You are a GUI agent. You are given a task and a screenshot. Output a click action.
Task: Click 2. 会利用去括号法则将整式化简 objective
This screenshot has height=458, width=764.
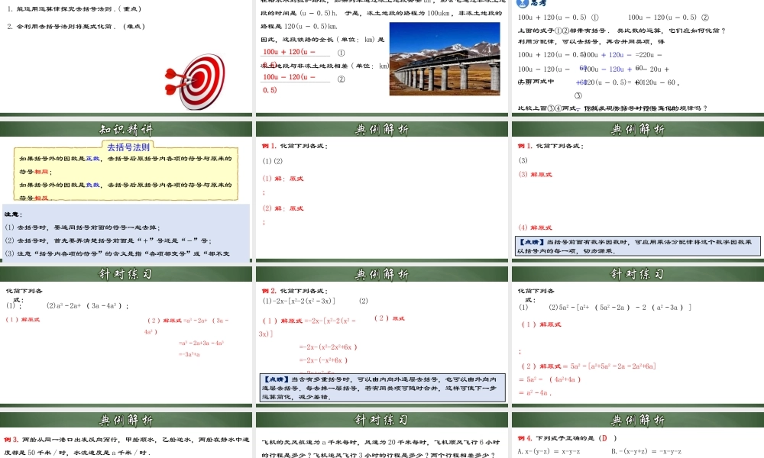[76, 26]
